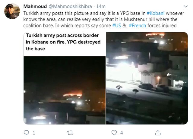Visit the @Mahmodshikhibra handle link

tap(70, 6)
